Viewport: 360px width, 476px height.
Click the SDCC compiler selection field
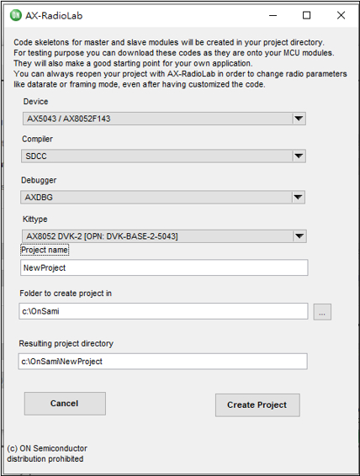coord(163,156)
